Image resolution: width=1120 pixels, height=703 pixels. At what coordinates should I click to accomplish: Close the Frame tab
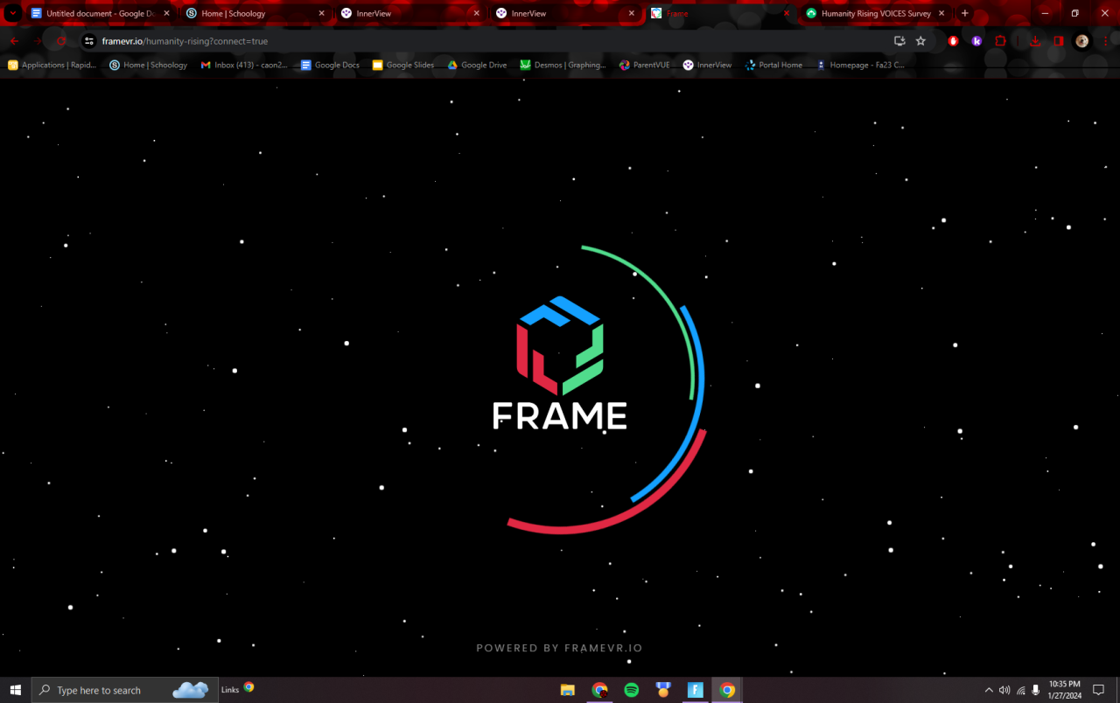tap(787, 13)
